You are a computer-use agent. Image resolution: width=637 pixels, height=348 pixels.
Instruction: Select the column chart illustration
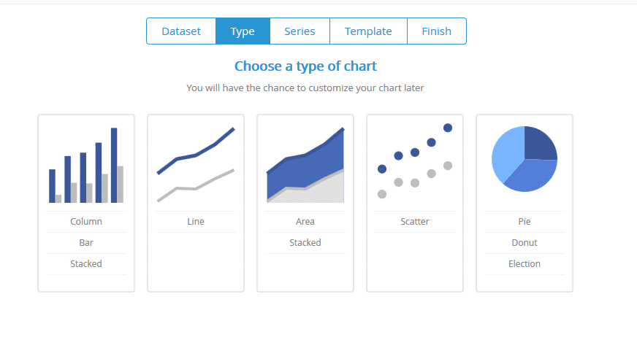(86, 165)
